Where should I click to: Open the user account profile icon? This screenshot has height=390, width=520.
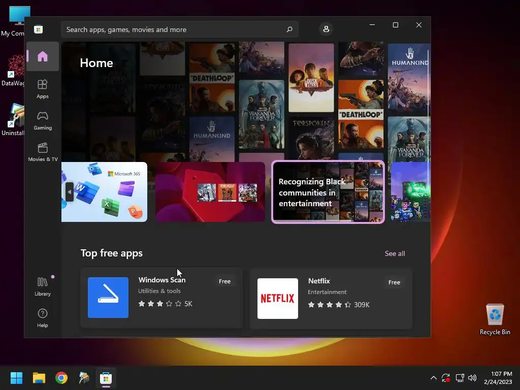[x=326, y=29]
